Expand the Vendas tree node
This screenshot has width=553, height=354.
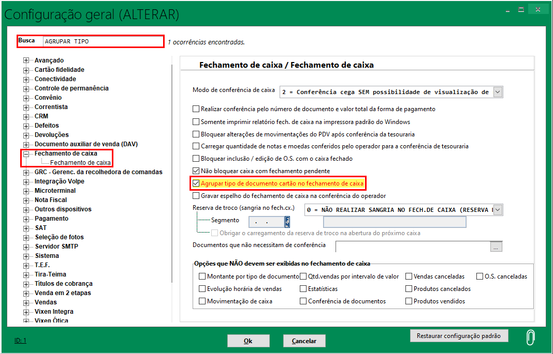point(26,303)
